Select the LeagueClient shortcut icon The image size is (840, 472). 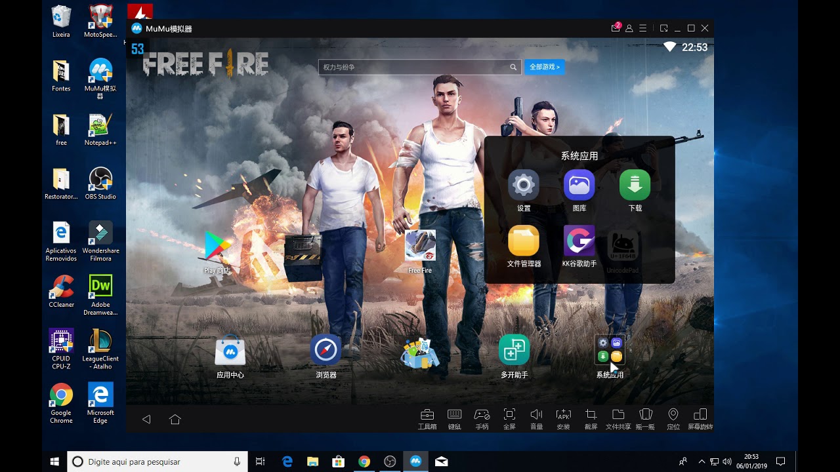[100, 349]
